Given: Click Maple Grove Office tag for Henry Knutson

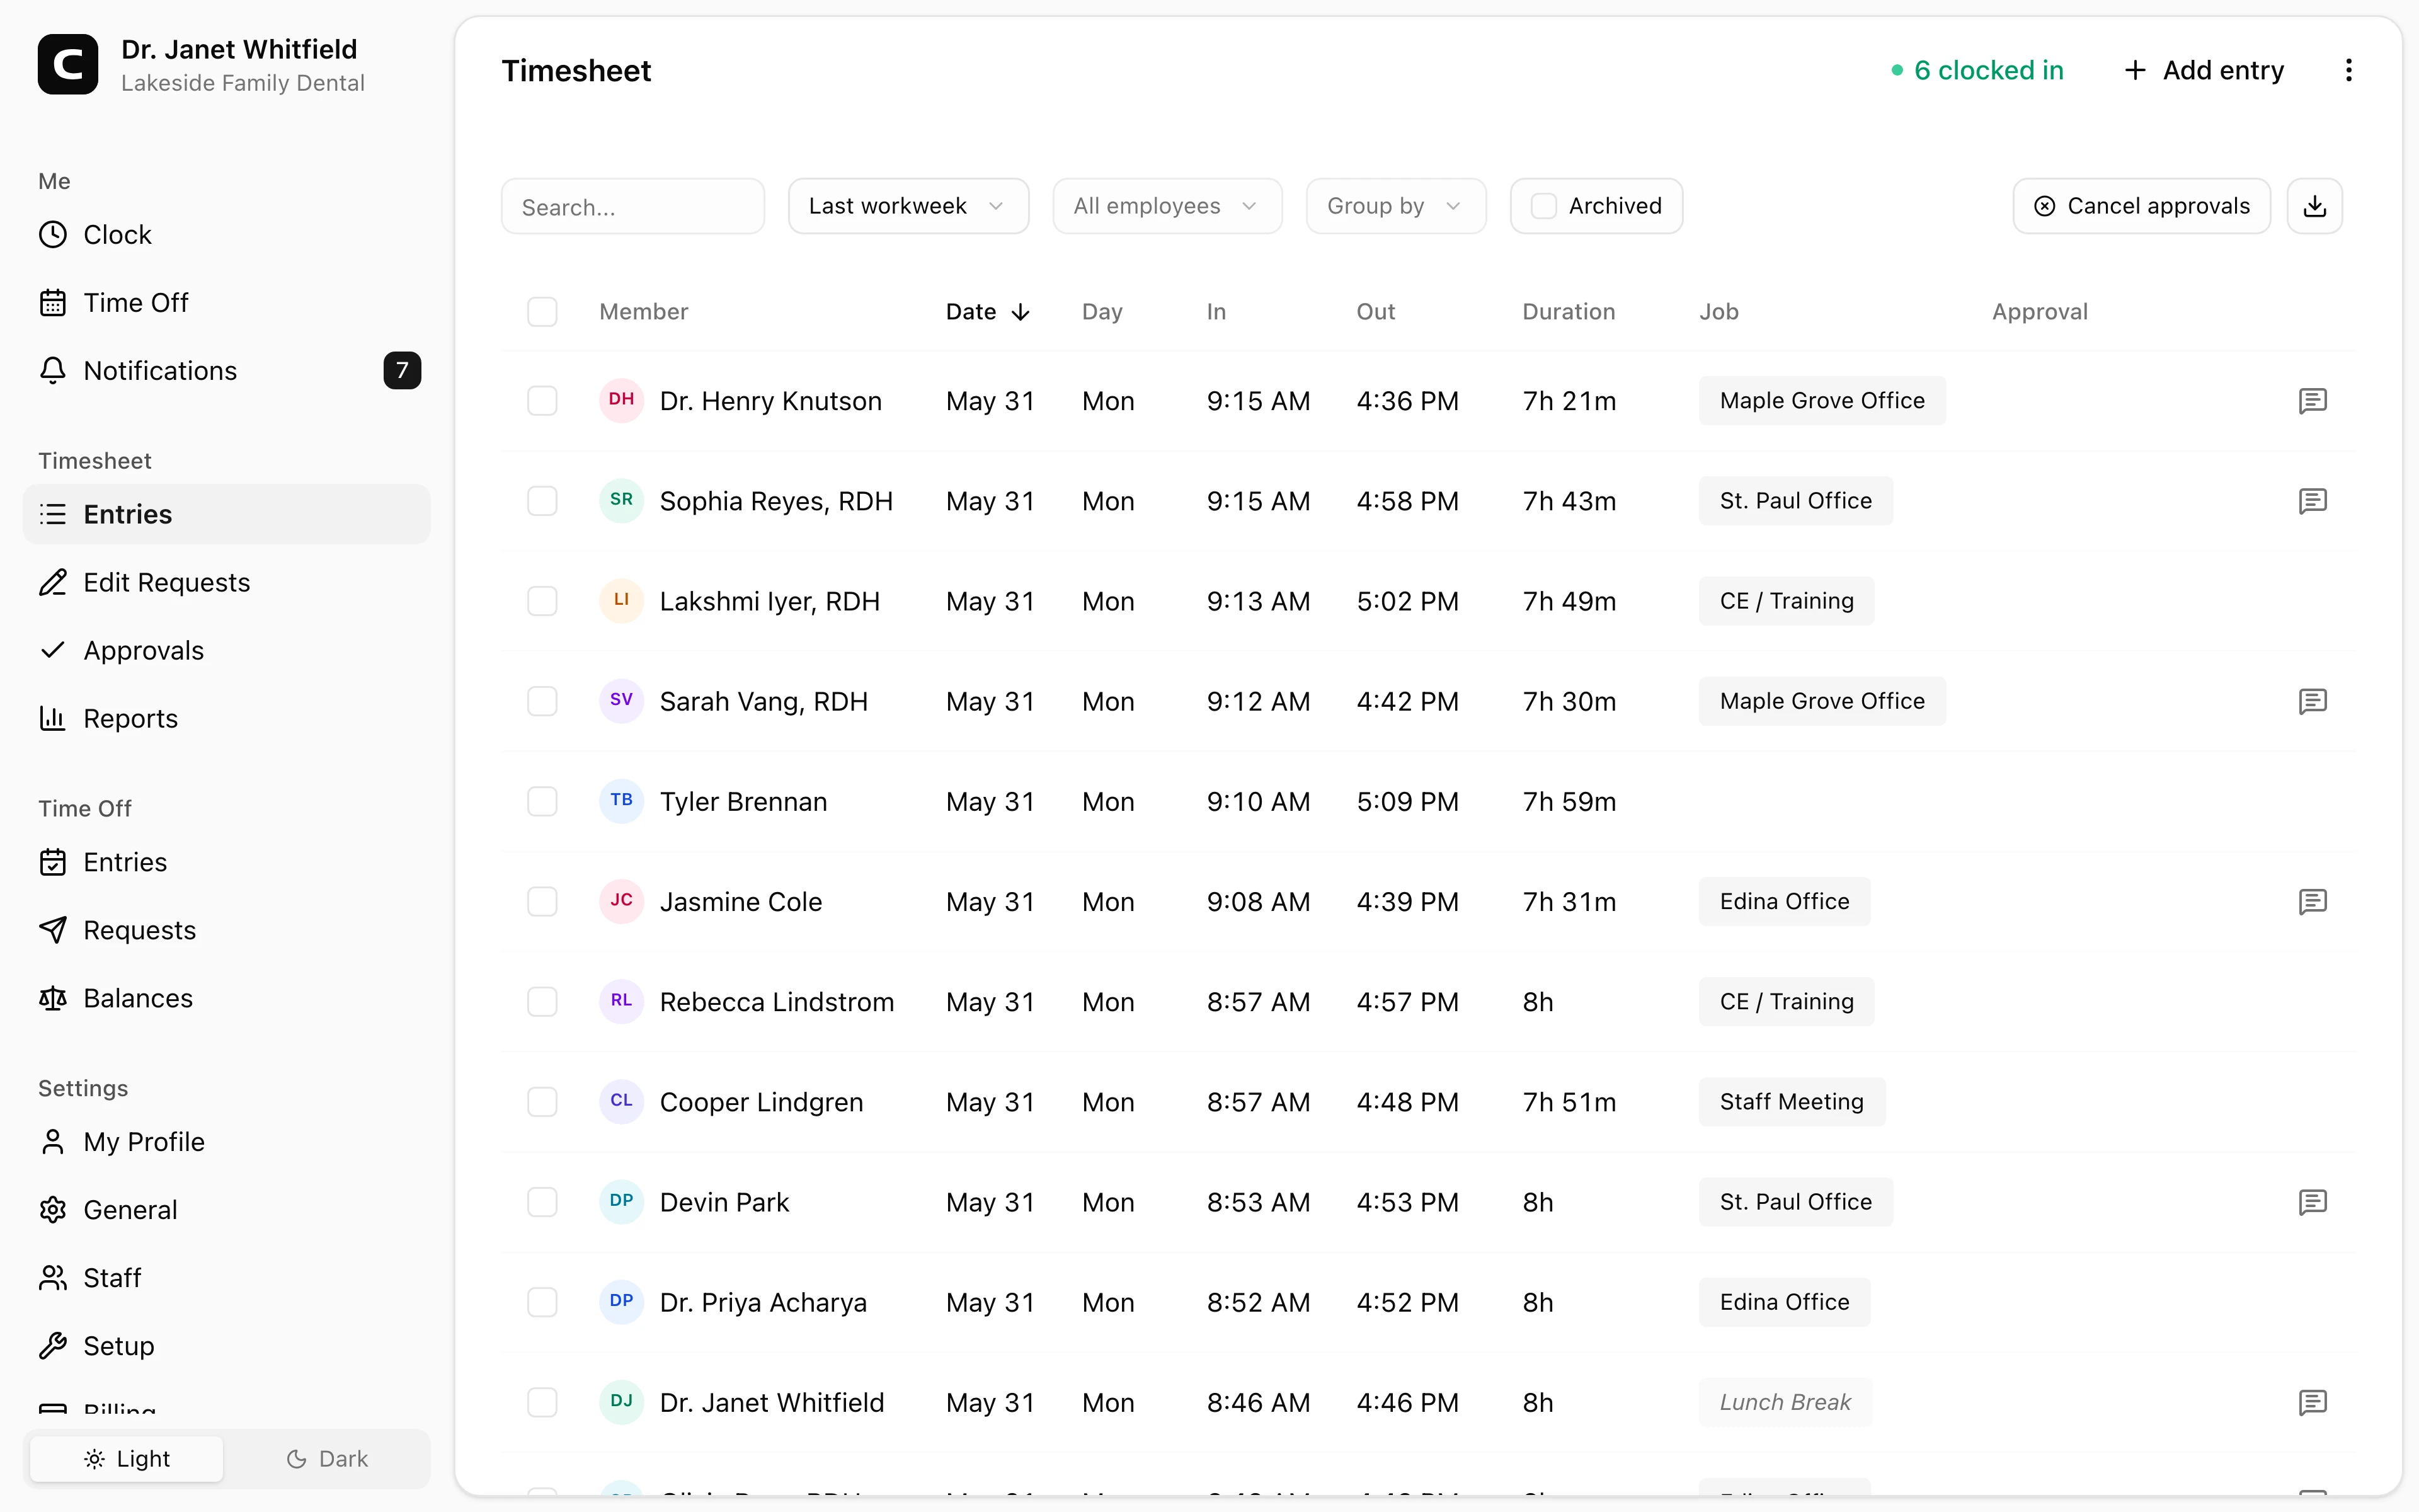Looking at the screenshot, I should tap(1821, 401).
